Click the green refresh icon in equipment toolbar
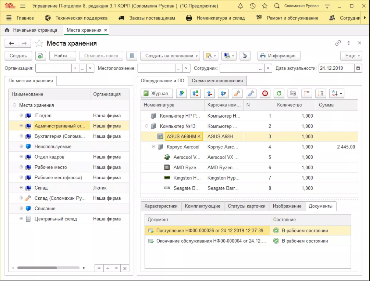The width and height of the screenshot is (370, 281). (x=279, y=93)
